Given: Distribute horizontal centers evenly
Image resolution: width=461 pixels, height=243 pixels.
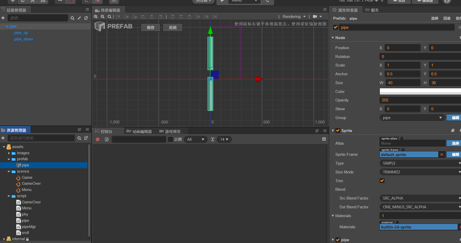Looking at the screenshot, I should (206, 17).
